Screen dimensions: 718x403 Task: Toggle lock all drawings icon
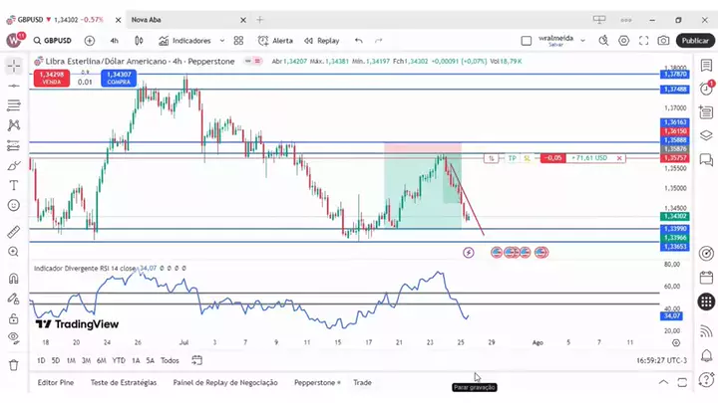14,318
